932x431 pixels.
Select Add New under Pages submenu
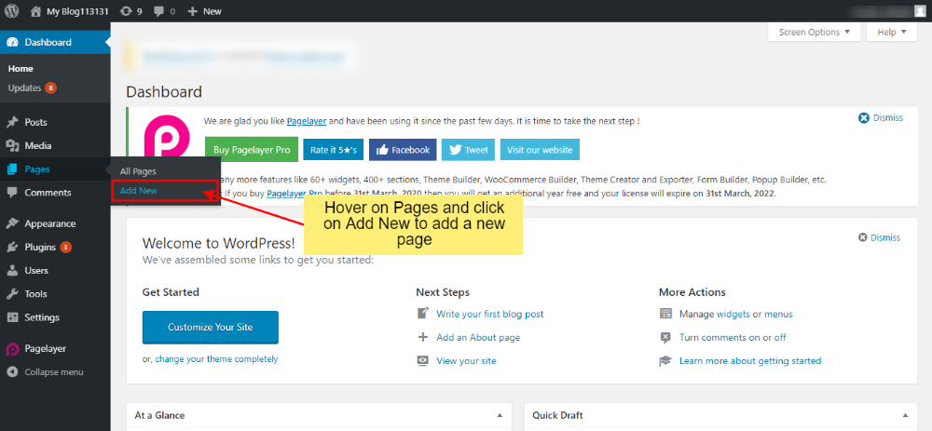coord(138,190)
